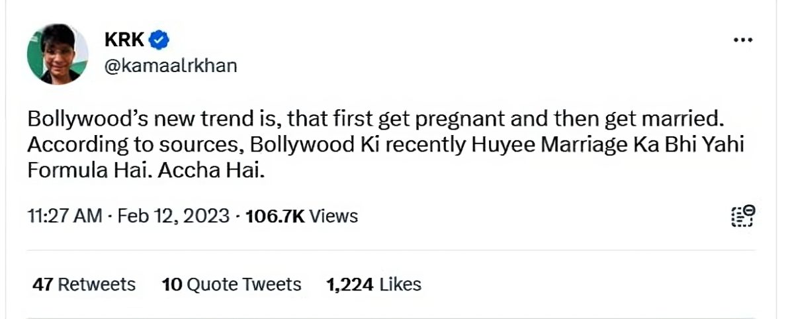Show the 47 Retweets list
Viewport: 794px width, 319px height.
[84, 284]
